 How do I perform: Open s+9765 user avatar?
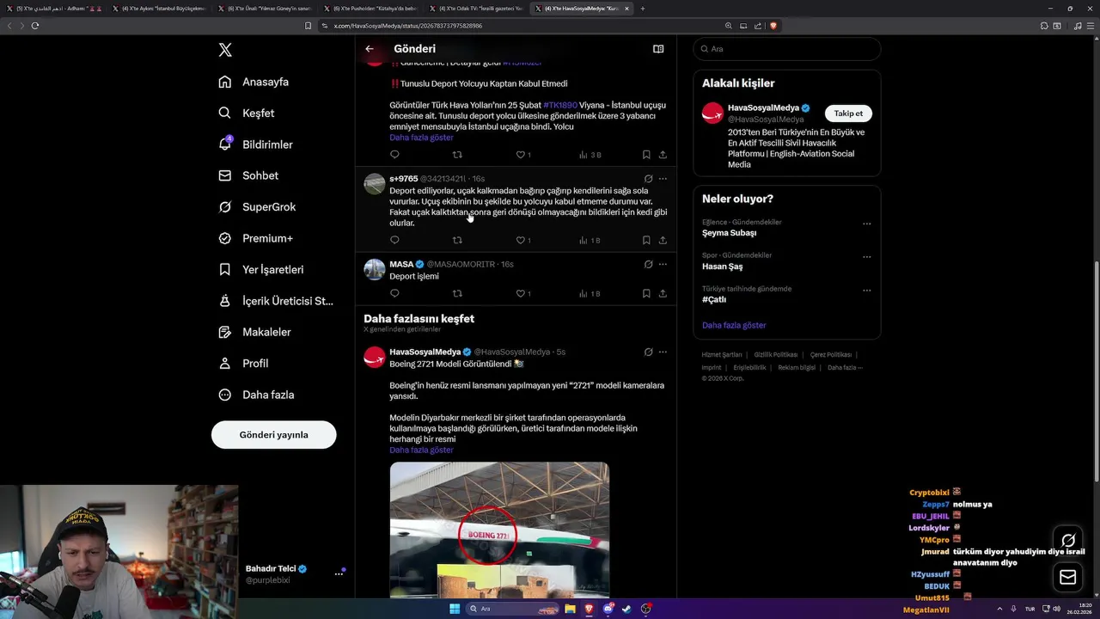(x=375, y=184)
